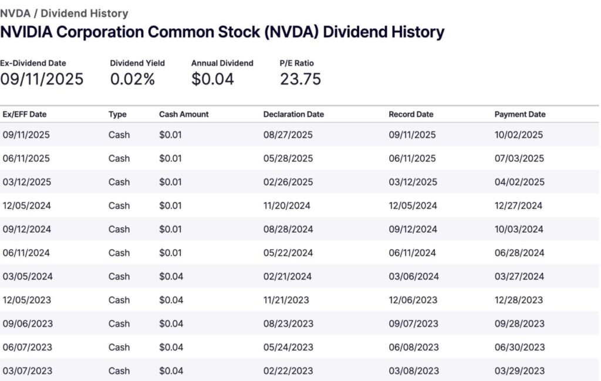Image resolution: width=601 pixels, height=381 pixels.
Task: Click the payment date 10/02/2025 cell
Action: tap(519, 135)
